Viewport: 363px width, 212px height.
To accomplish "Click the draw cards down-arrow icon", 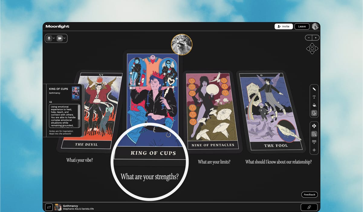I will coord(314,142).
